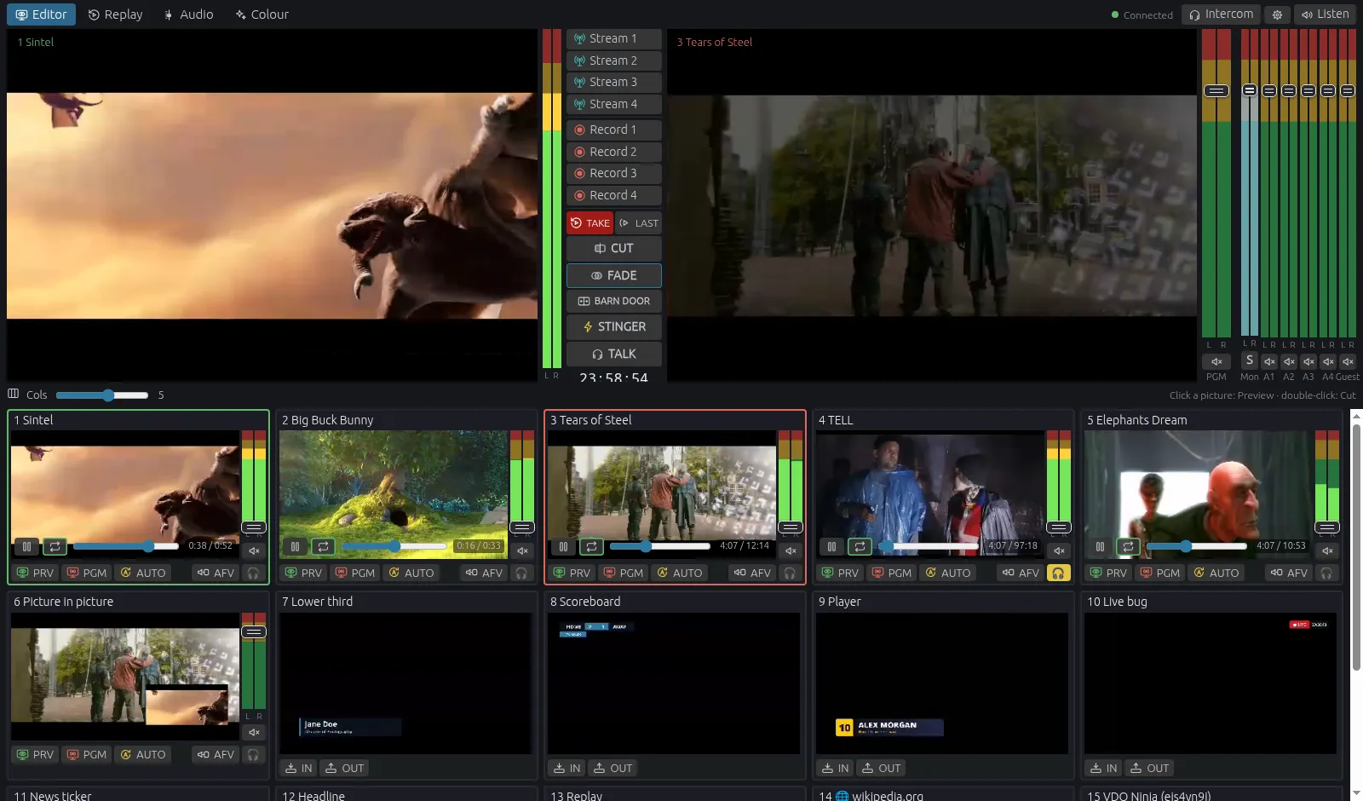This screenshot has height=801, width=1363.
Task: Toggle loop on the Big Buck Bunny tile
Action: tap(323, 546)
